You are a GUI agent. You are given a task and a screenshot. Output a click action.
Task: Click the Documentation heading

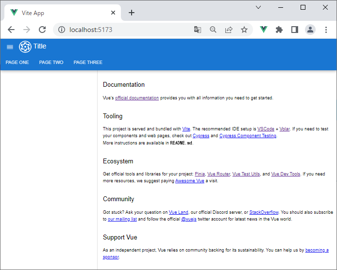click(x=124, y=84)
